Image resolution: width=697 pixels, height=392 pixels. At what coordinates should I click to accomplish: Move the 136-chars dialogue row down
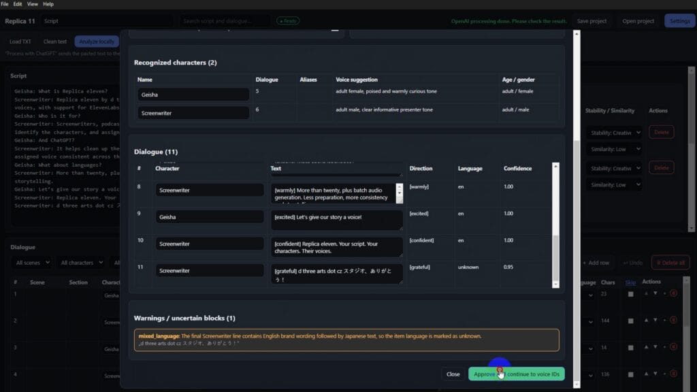(655, 374)
